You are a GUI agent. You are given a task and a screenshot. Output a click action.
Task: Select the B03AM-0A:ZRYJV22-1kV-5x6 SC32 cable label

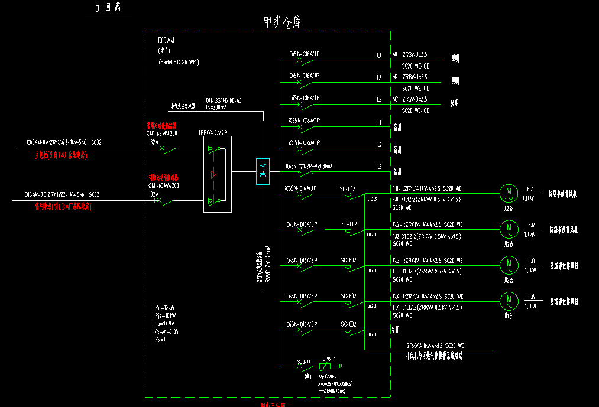pos(64,142)
